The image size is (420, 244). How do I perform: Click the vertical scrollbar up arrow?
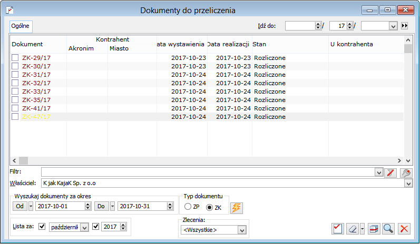tap(408, 40)
